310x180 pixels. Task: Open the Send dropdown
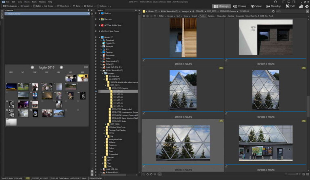[x=77, y=6]
